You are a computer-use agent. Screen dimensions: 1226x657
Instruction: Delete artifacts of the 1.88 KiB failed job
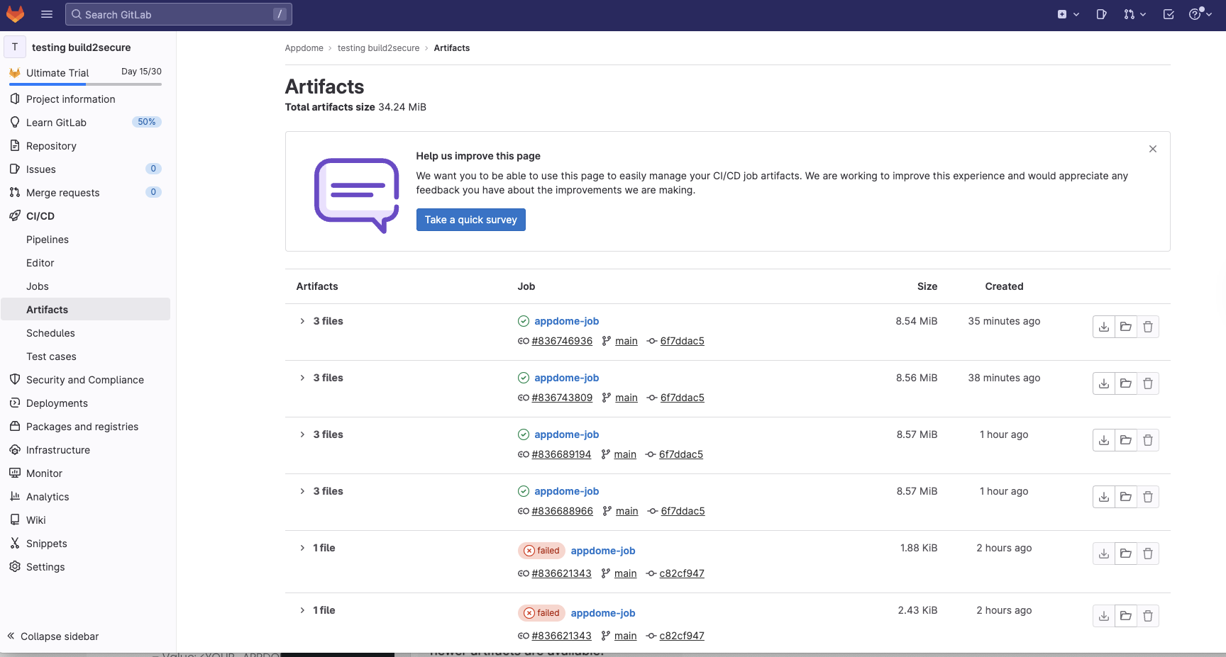1149,554
